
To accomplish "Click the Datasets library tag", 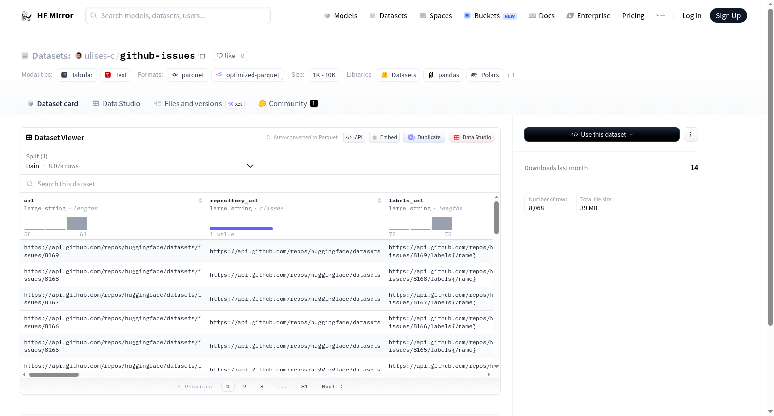I will (399, 75).
